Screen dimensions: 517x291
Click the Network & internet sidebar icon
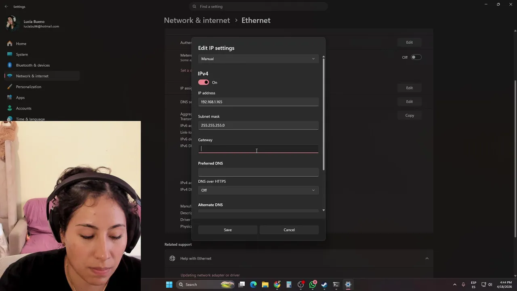click(x=10, y=76)
